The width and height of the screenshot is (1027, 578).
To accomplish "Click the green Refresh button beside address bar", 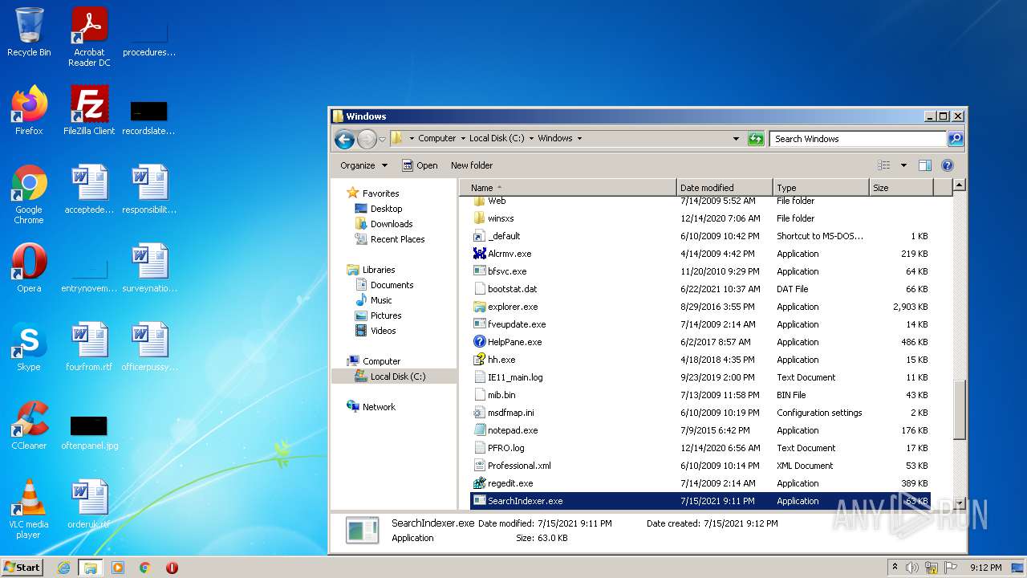I will coord(756,139).
